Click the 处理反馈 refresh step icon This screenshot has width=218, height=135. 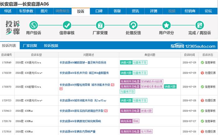click(x=133, y=25)
